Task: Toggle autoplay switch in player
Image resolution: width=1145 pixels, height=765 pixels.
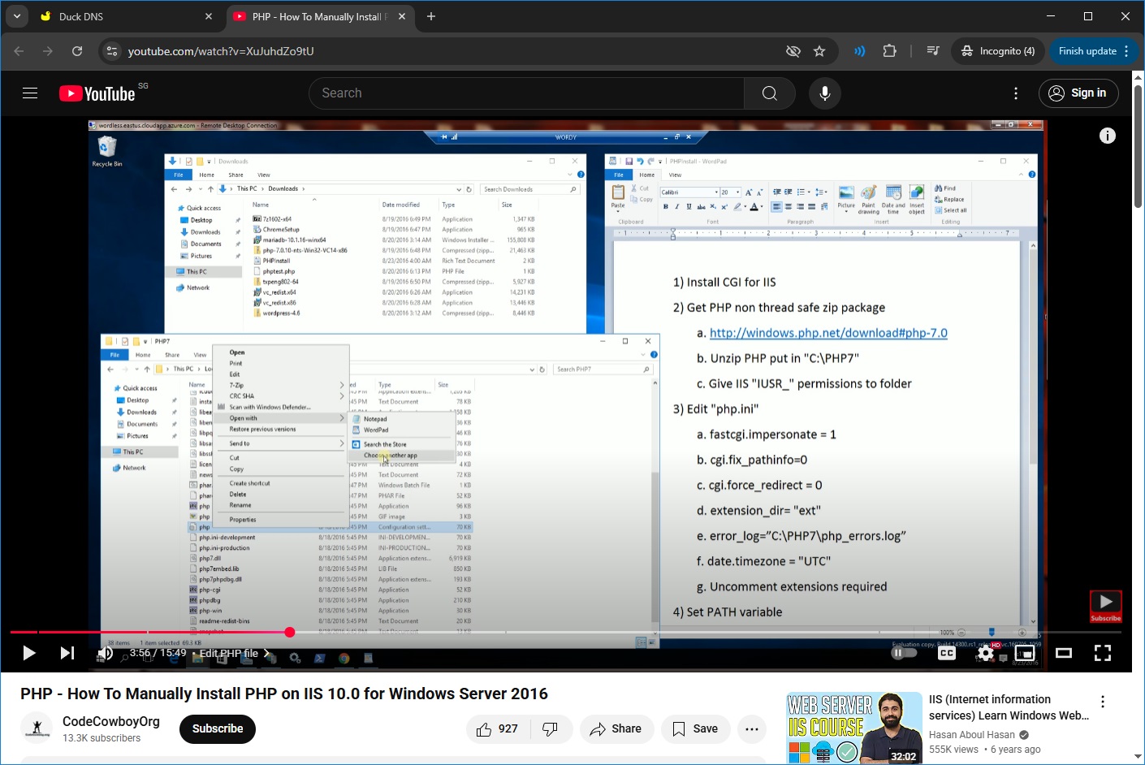Action: [904, 653]
